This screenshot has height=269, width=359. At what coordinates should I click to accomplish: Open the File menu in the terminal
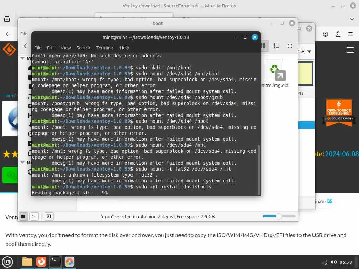(38, 48)
